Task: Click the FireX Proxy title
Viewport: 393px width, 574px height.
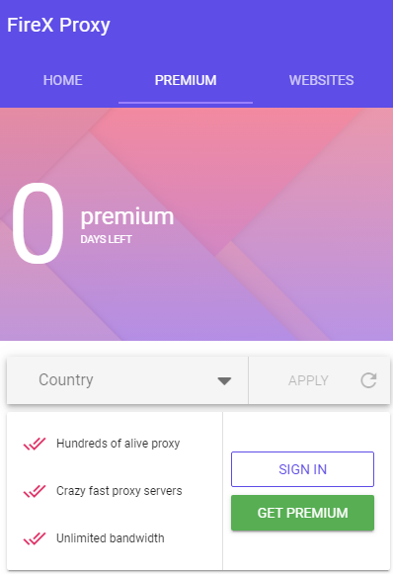Action: tap(58, 25)
